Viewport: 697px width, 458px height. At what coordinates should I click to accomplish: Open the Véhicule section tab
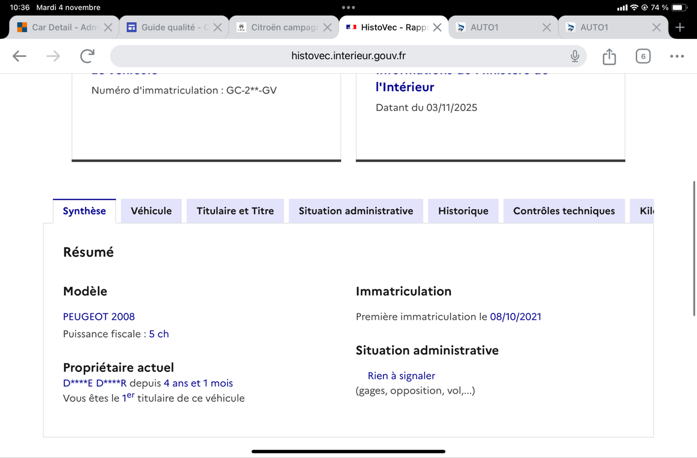pos(151,211)
